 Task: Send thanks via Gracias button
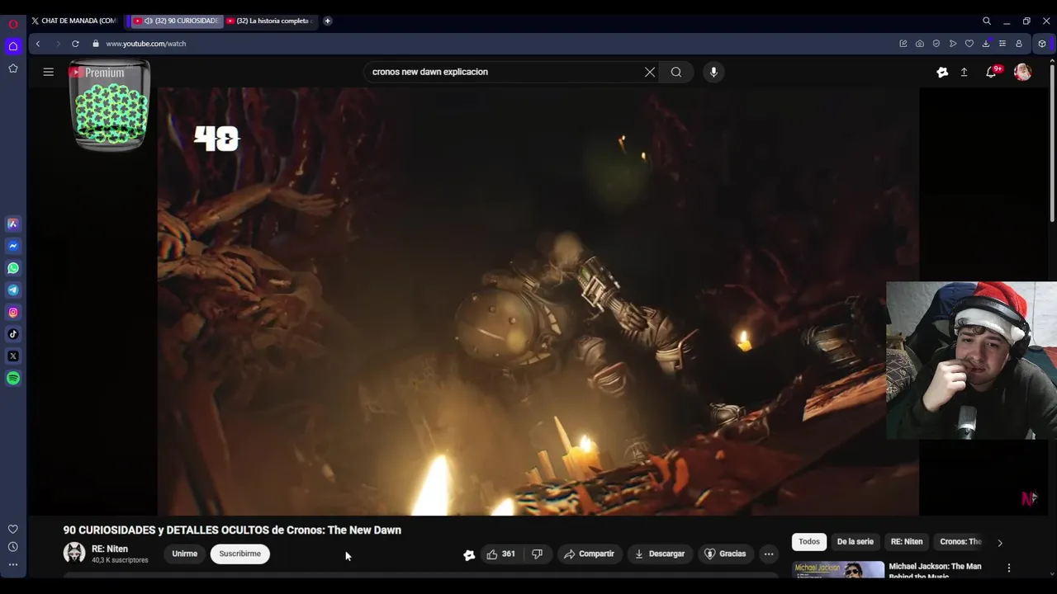tap(724, 554)
